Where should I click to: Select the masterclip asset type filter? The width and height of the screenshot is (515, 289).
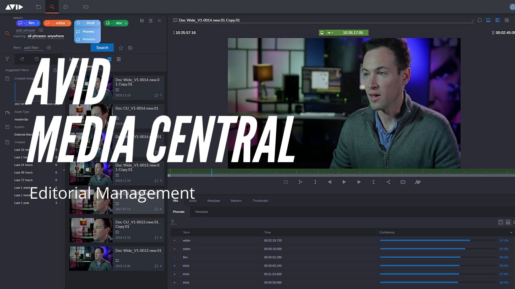pos(22,119)
